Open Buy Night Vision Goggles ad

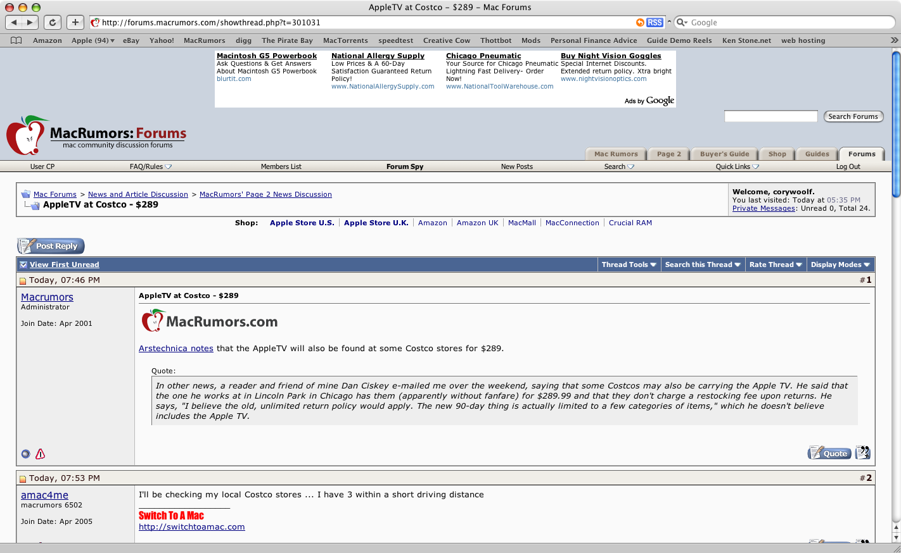tap(611, 56)
